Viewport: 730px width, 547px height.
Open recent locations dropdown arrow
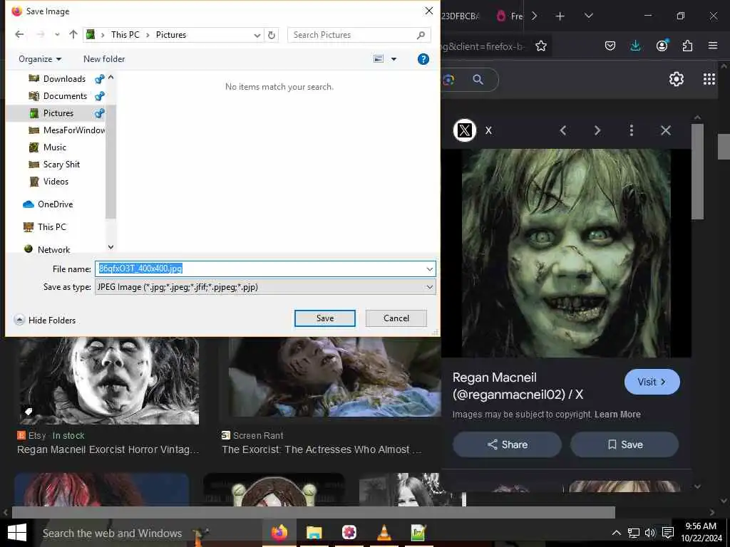[57, 34]
